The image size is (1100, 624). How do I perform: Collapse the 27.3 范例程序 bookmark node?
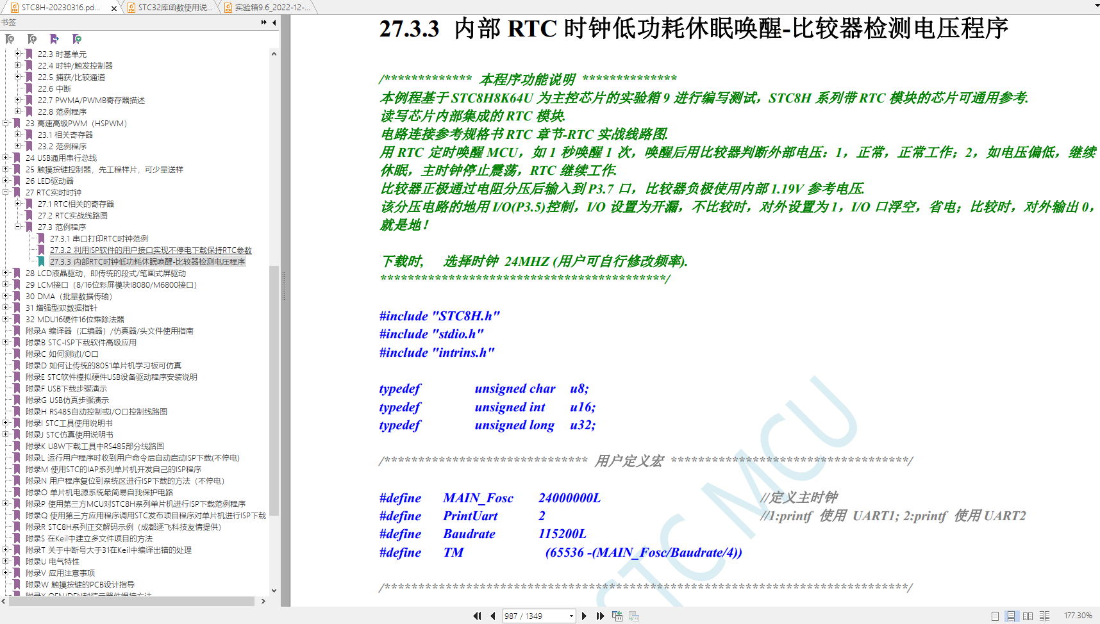[18, 227]
